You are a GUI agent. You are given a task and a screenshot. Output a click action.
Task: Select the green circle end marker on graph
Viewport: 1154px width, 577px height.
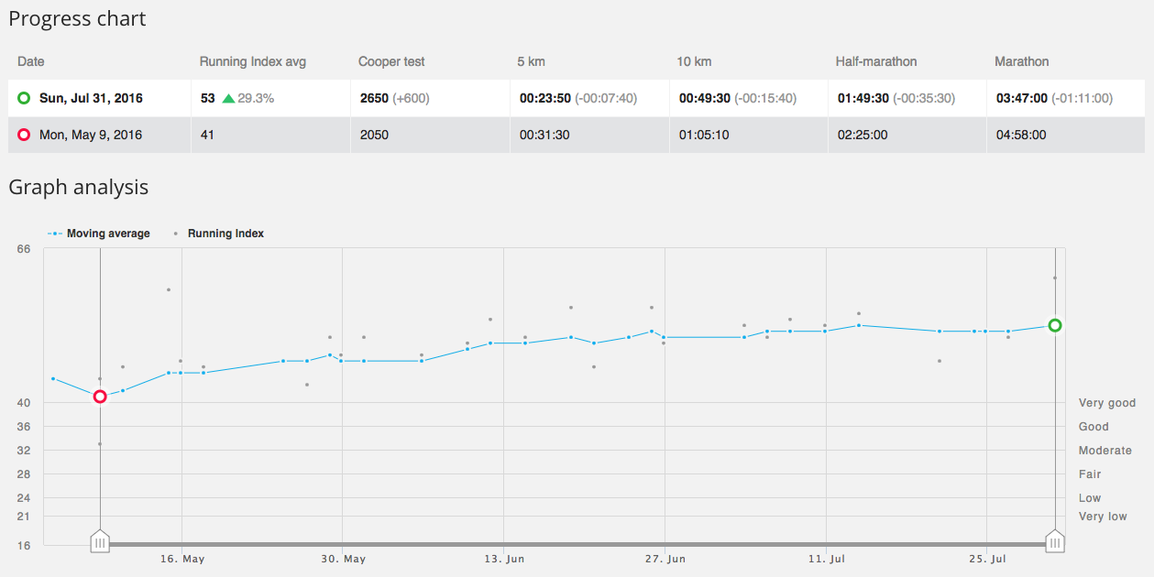click(1055, 325)
